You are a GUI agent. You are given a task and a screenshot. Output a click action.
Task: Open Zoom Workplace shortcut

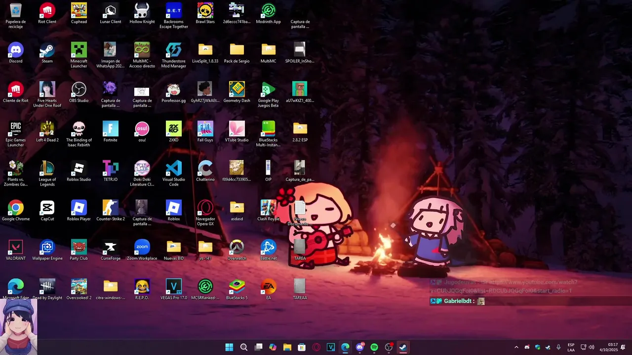[142, 250]
